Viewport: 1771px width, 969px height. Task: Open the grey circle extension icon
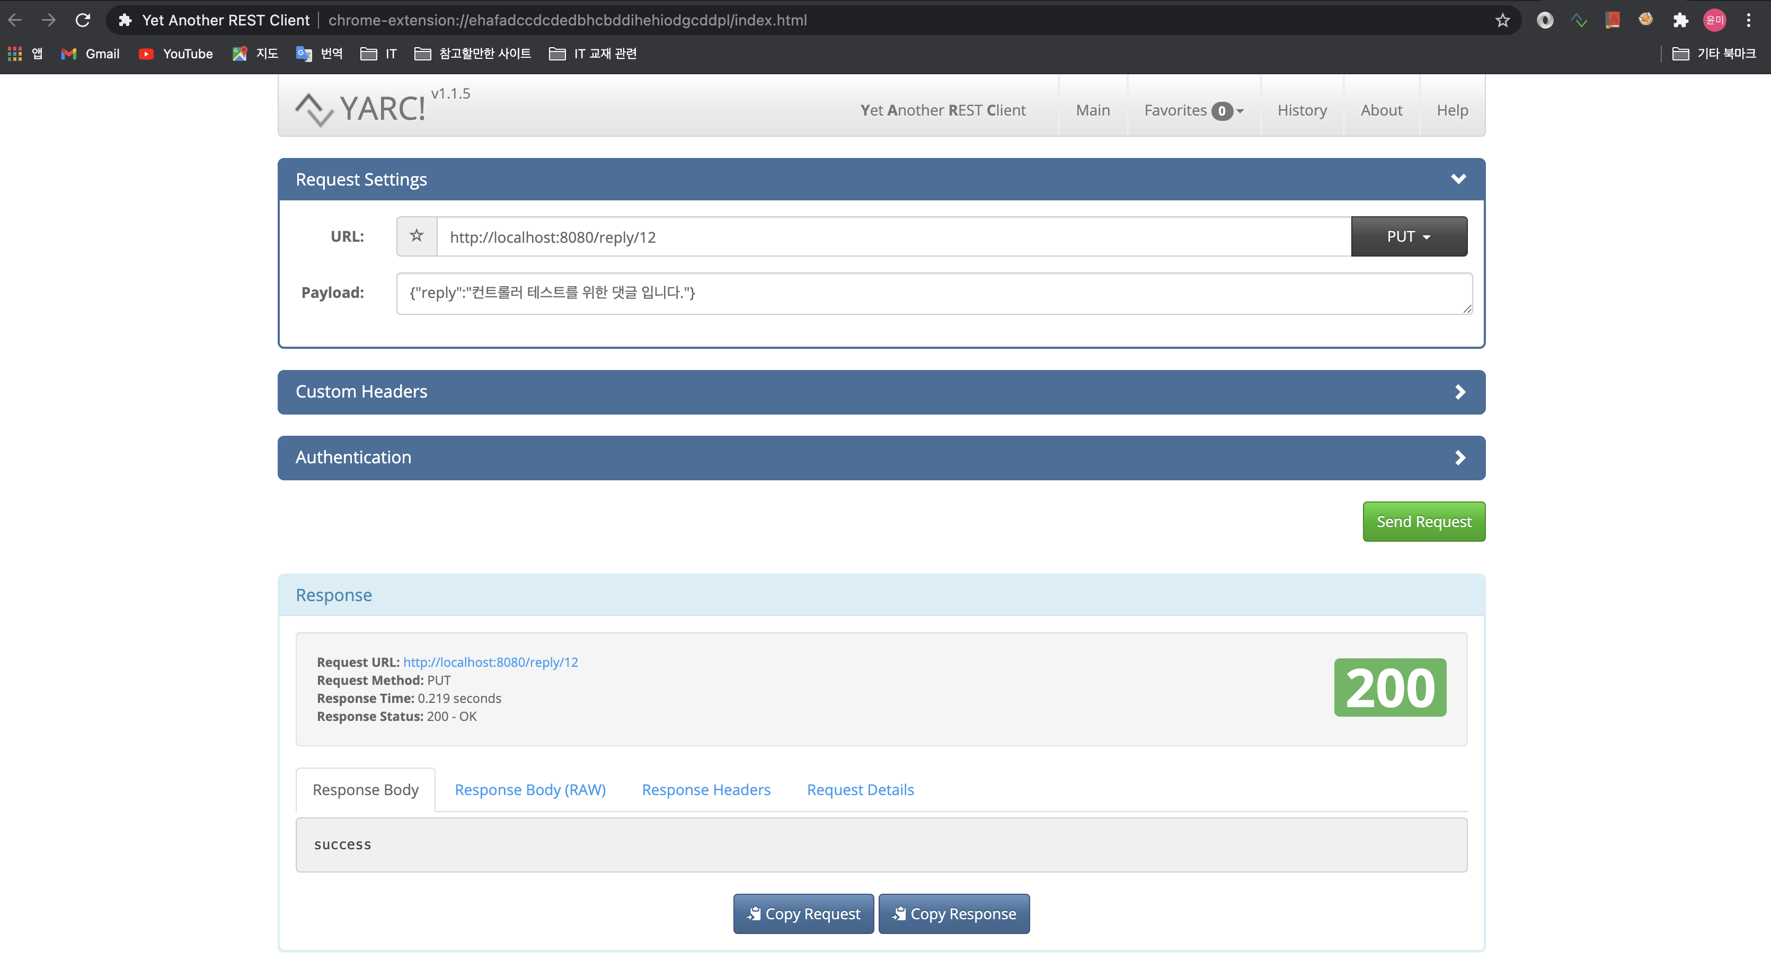1545,20
